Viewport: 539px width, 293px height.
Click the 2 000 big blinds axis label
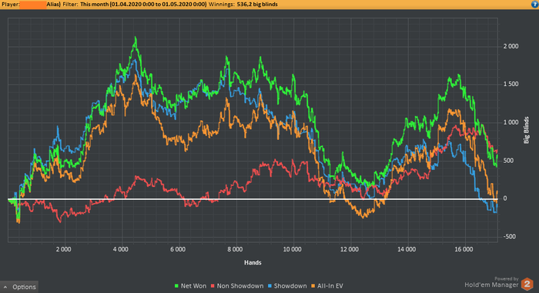[511, 46]
